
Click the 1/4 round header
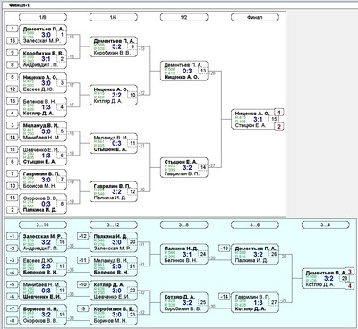point(114,17)
